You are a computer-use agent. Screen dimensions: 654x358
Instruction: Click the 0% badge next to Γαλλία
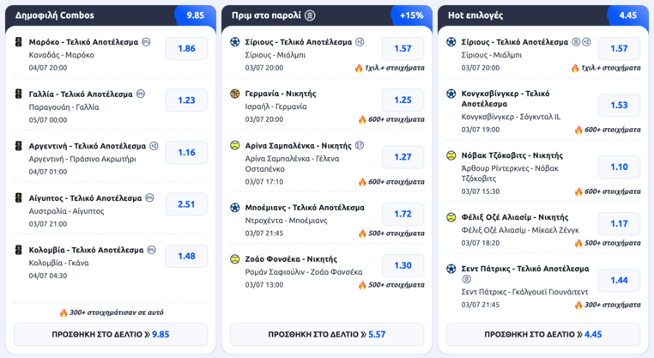click(x=141, y=94)
